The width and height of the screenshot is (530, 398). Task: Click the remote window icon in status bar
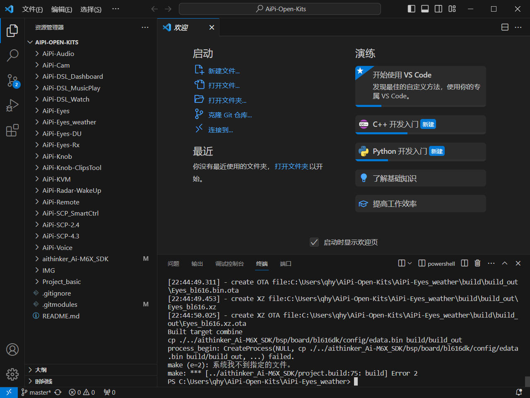[9, 392]
